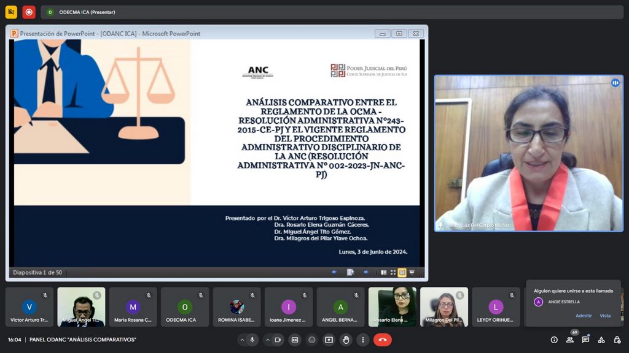Start Slide Show view from PowerPoint status bar
This screenshot has width=629, height=353.
412,272
